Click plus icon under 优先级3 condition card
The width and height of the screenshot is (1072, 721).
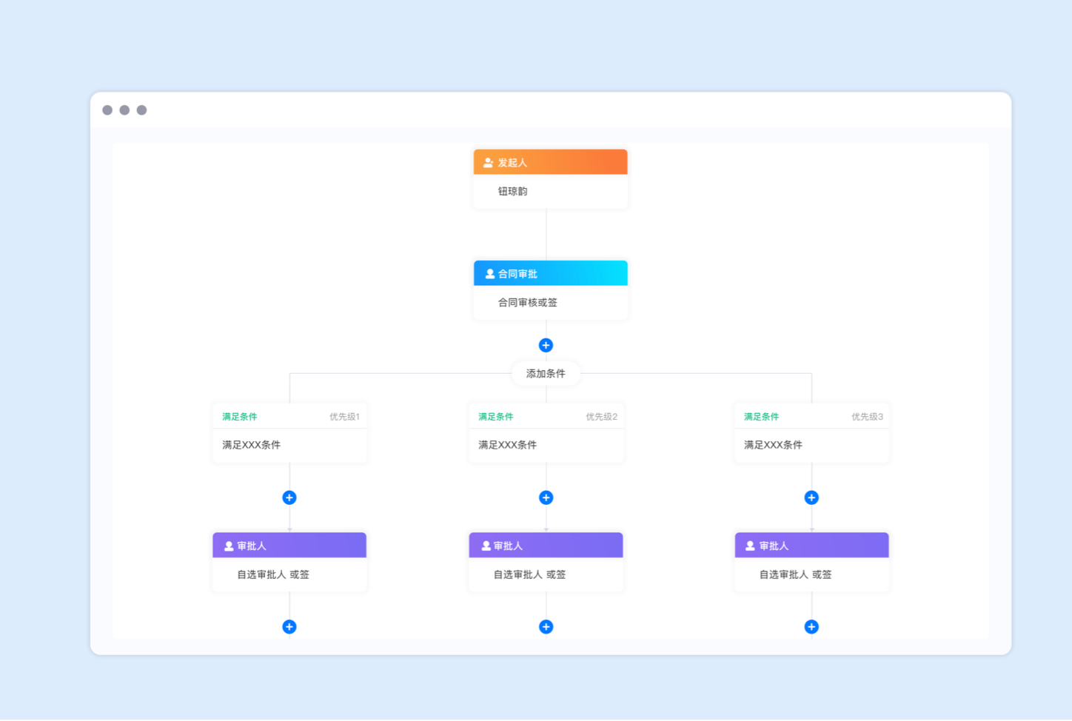coord(811,497)
